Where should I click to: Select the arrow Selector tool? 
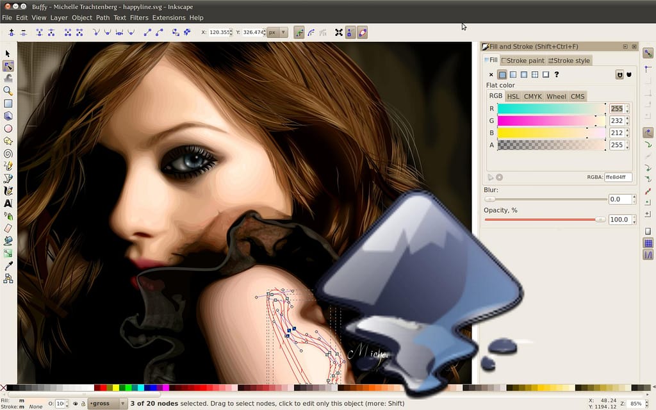pos(8,54)
